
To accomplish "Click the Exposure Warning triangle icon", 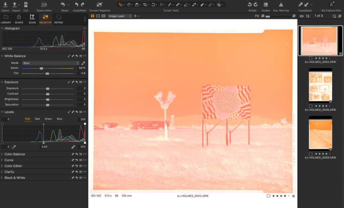I will click(281, 5).
